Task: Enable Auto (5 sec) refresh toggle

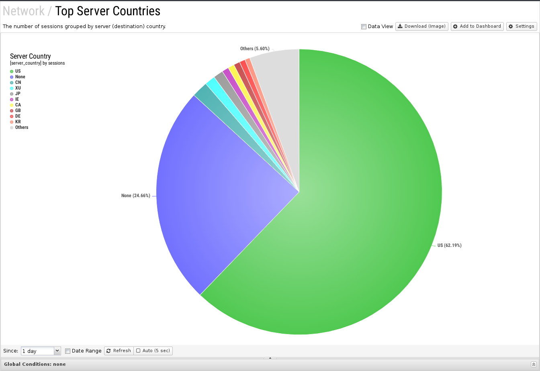Action: point(153,351)
